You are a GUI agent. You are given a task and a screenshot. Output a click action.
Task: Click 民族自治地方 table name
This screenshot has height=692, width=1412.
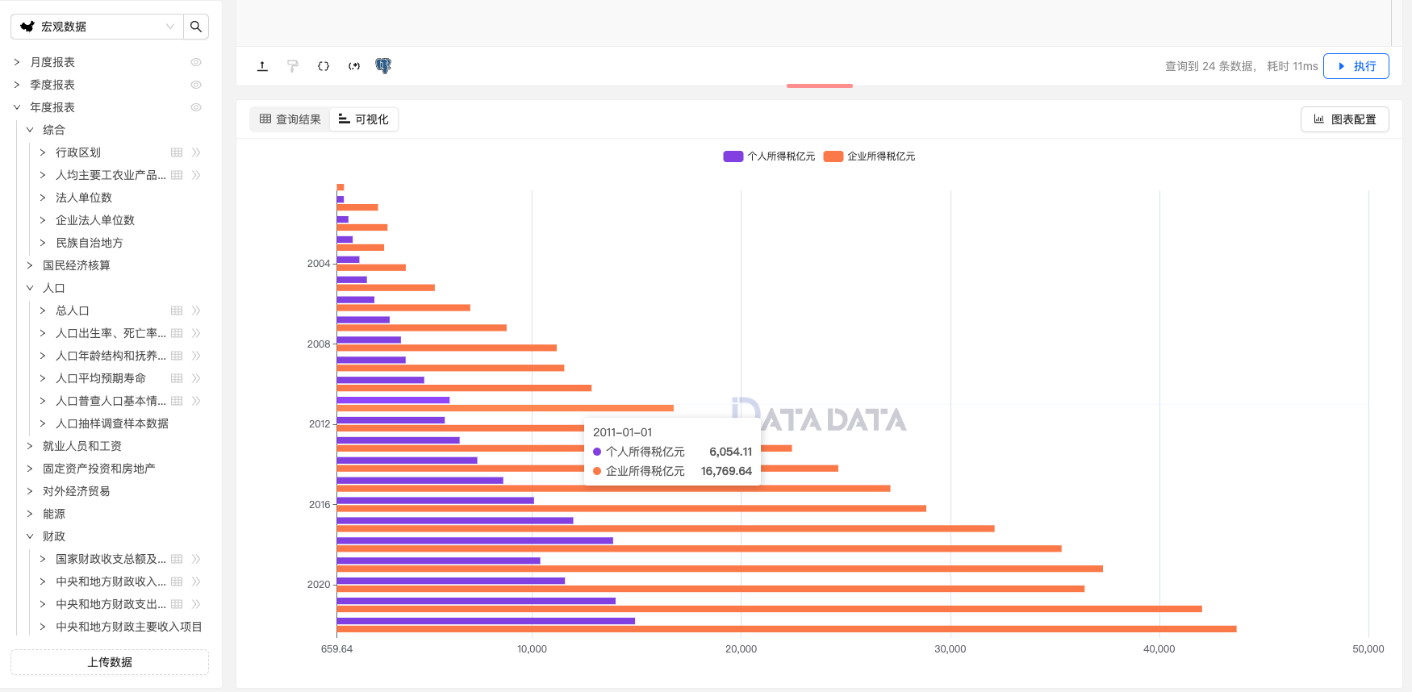click(x=90, y=243)
